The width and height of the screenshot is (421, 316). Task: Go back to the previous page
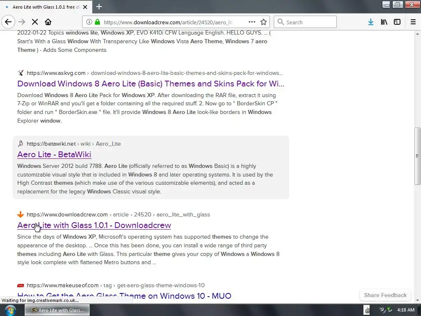8,22
